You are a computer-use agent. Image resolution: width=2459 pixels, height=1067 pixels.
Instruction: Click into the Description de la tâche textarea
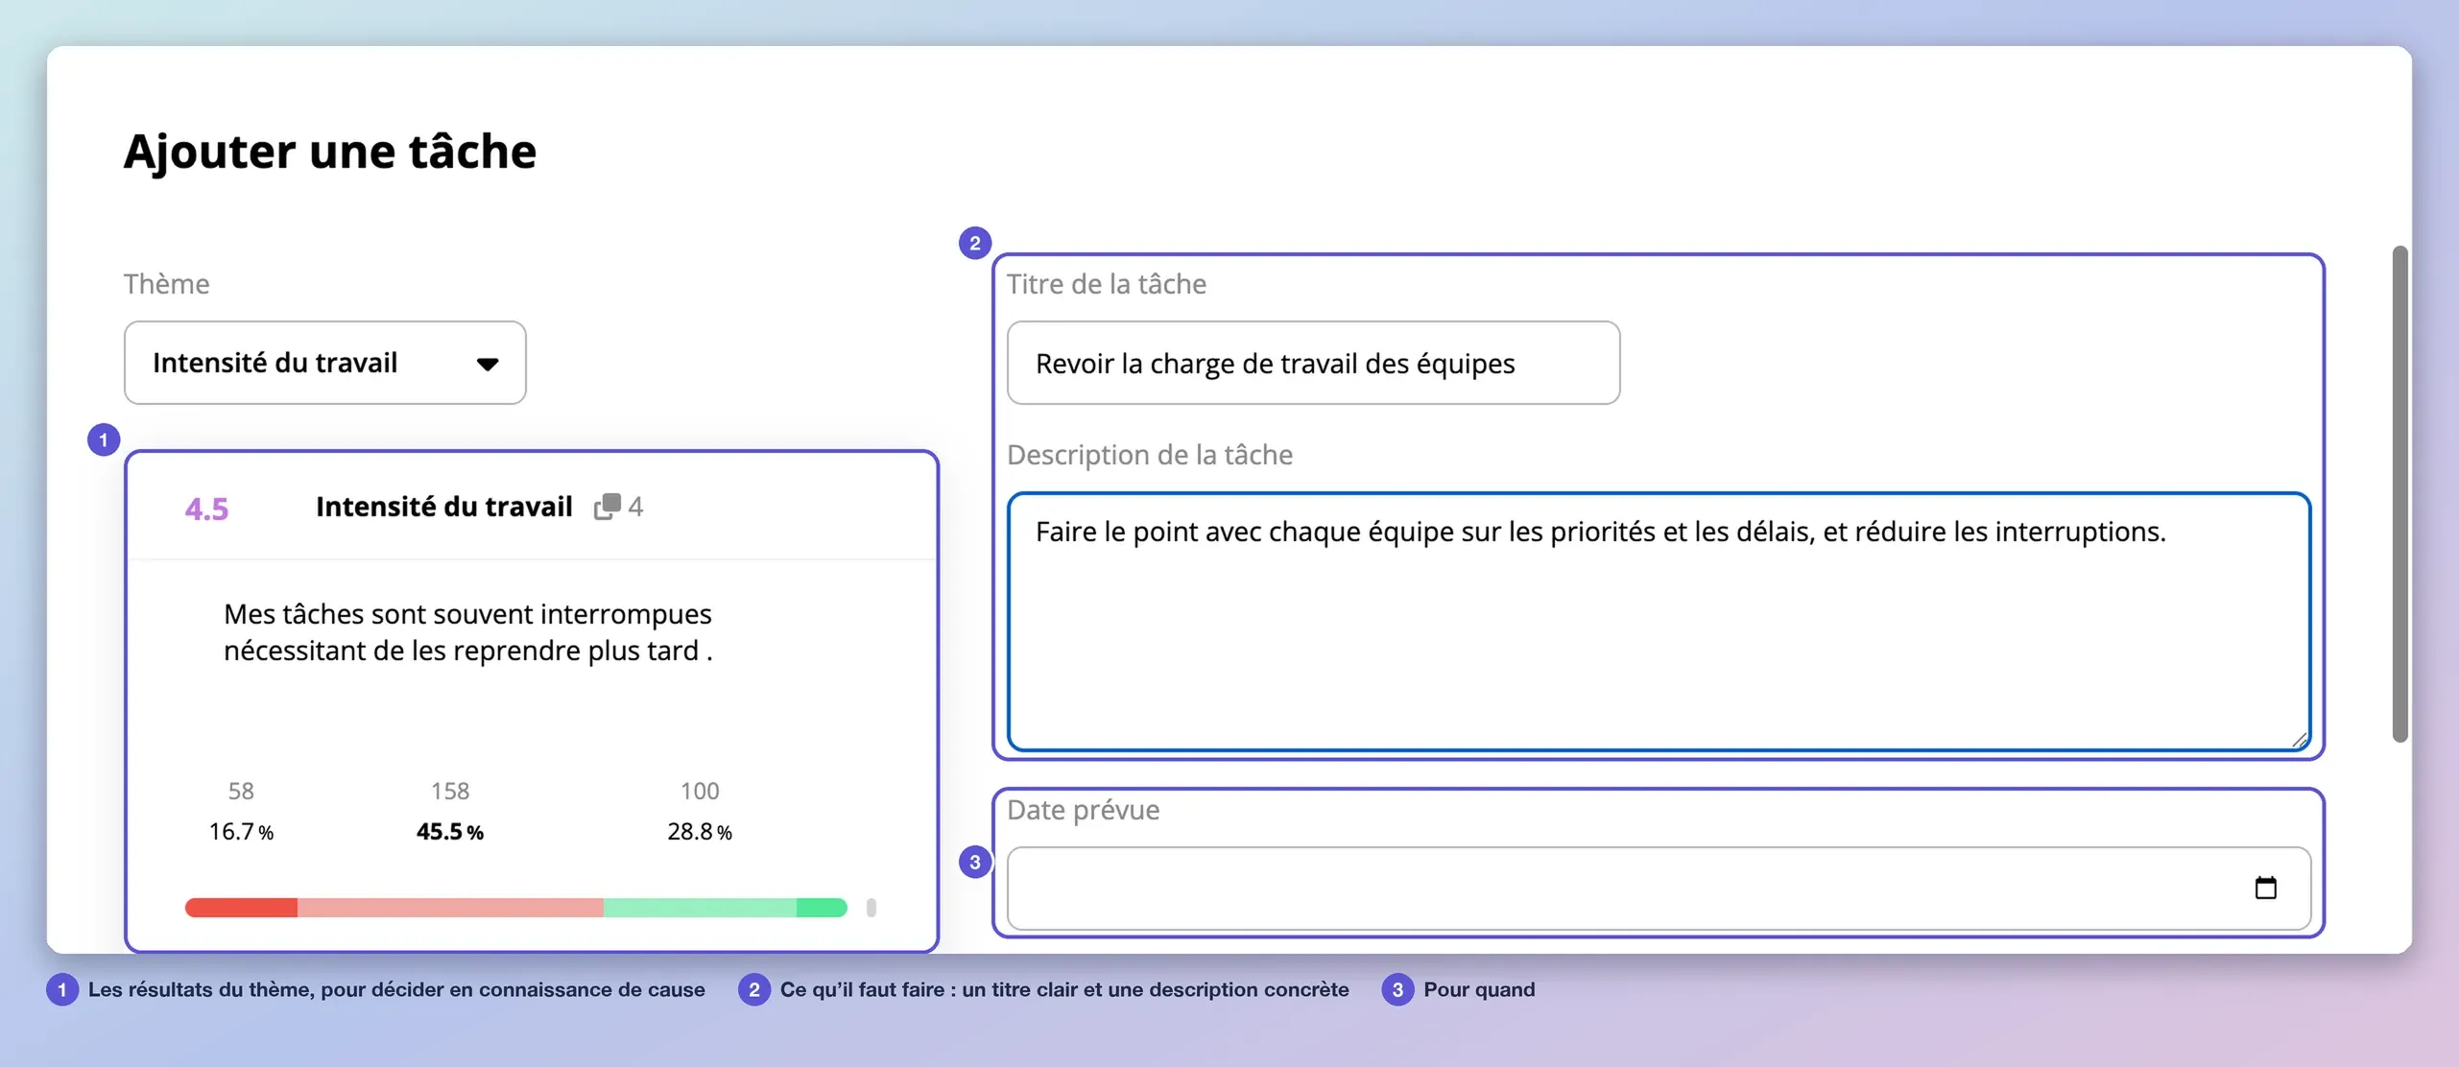click(x=1659, y=621)
